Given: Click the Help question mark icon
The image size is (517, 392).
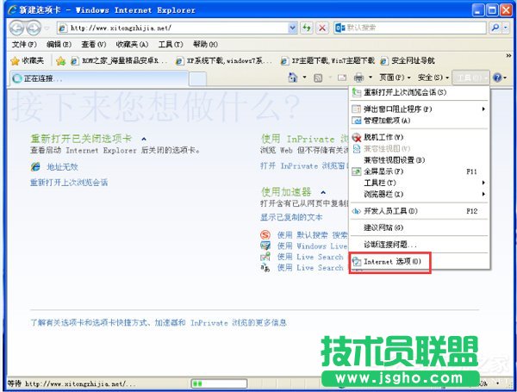Looking at the screenshot, I should [x=501, y=78].
